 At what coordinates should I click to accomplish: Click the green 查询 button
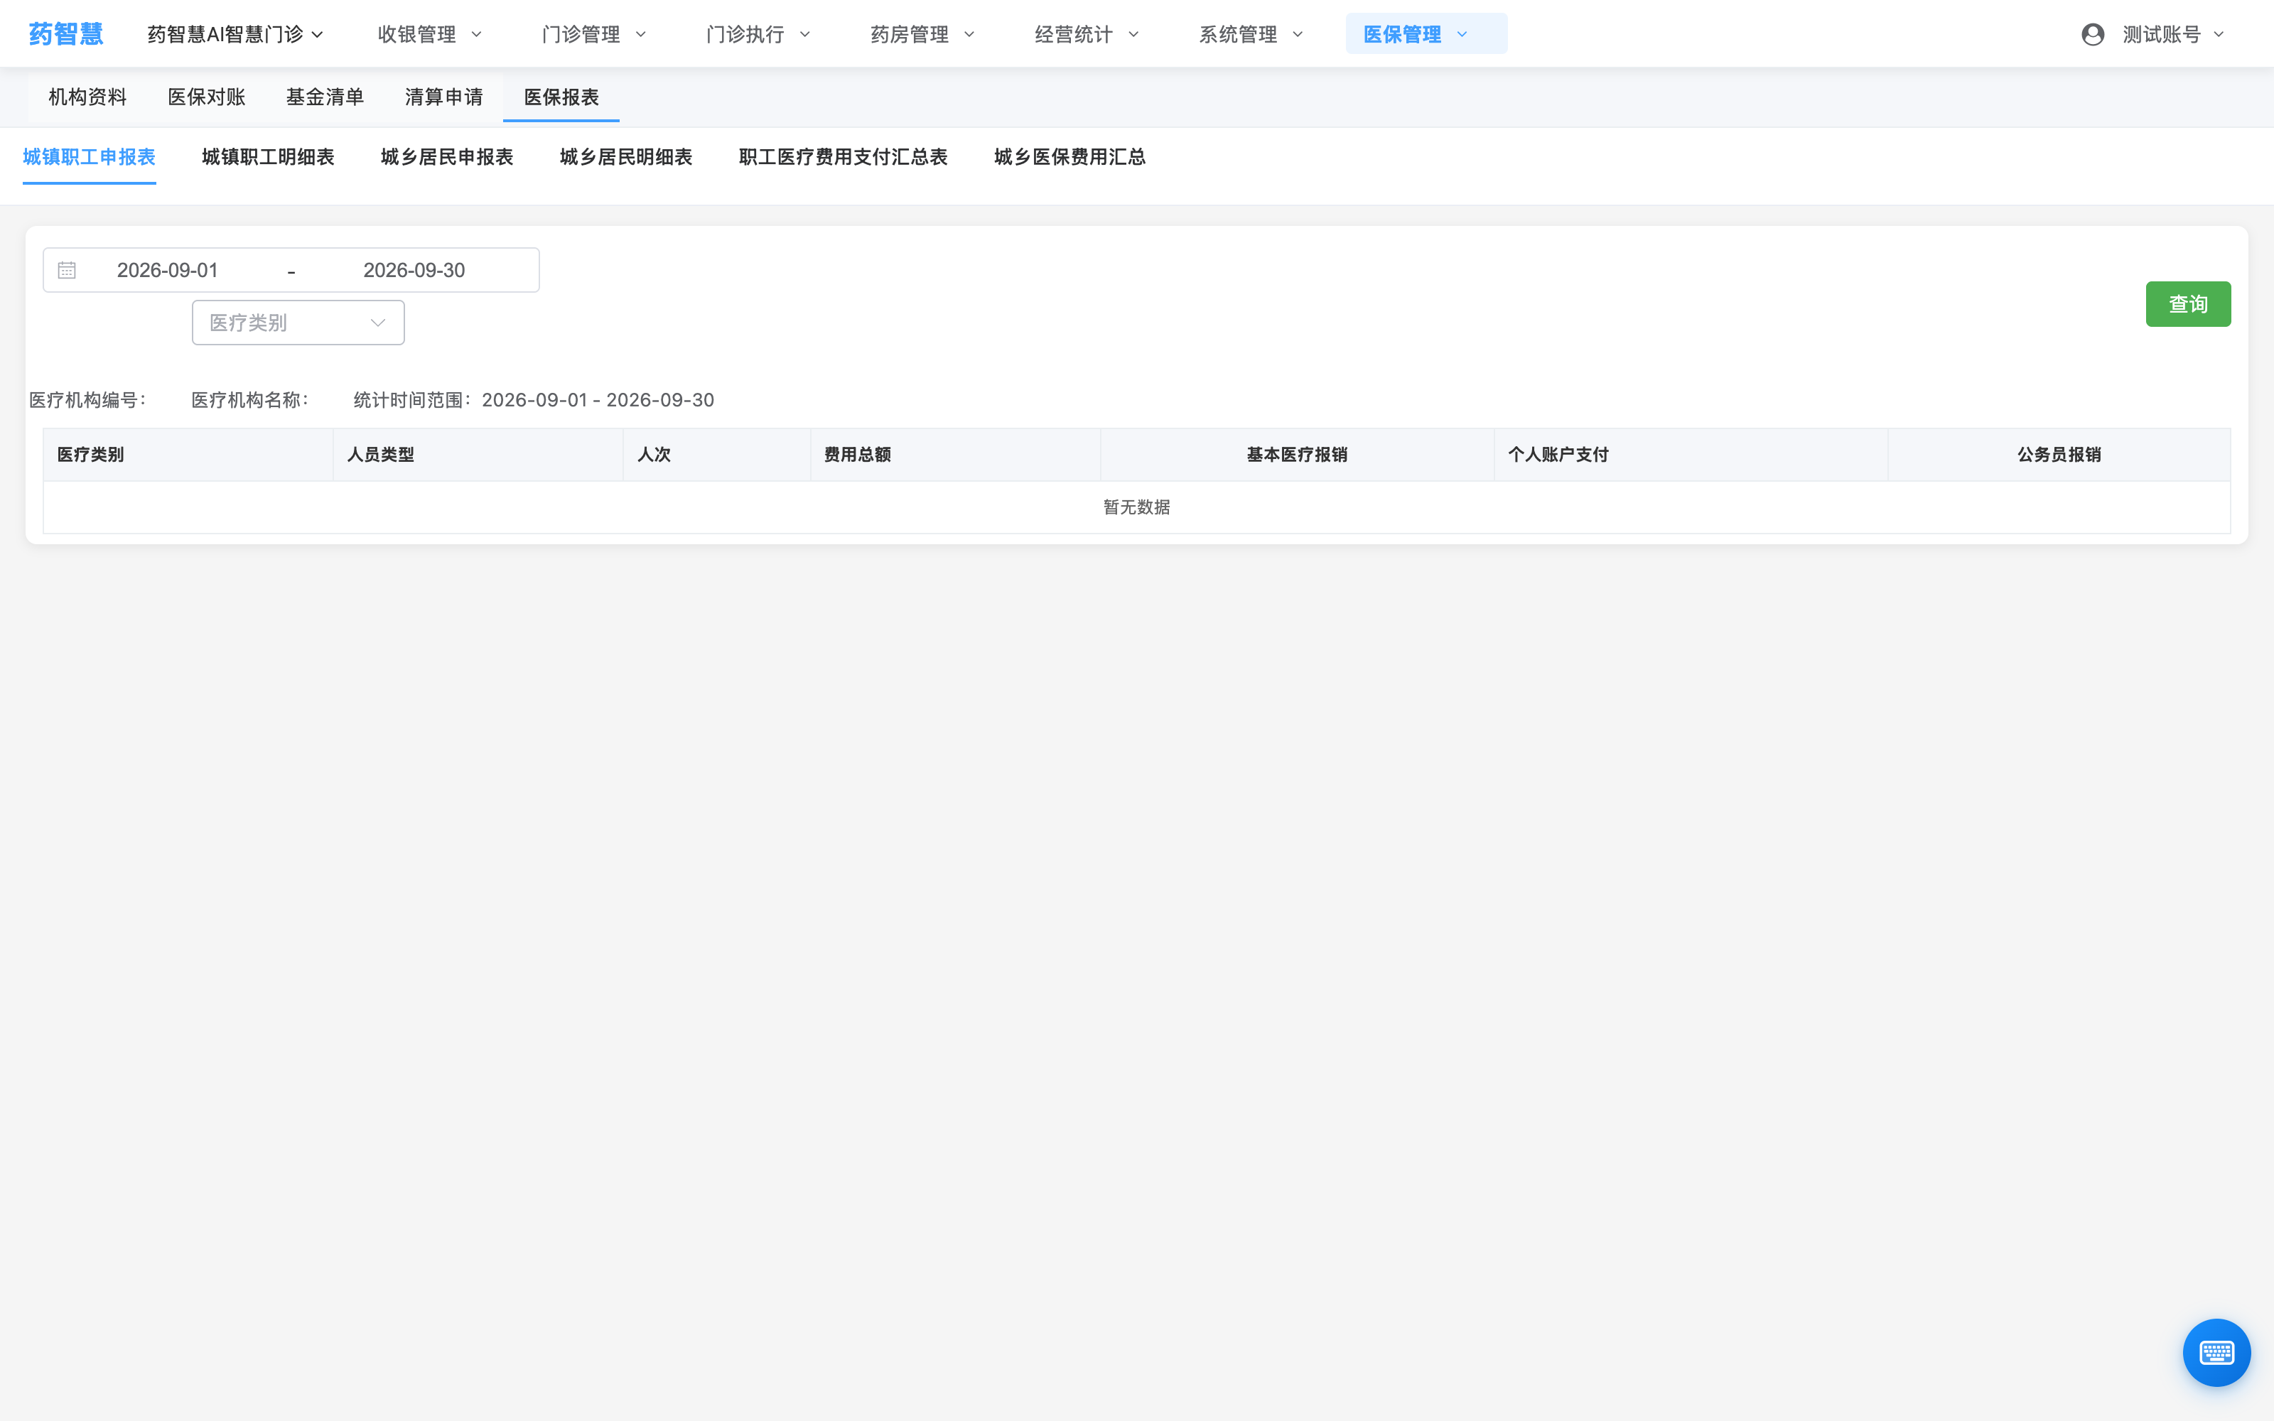coord(2187,305)
